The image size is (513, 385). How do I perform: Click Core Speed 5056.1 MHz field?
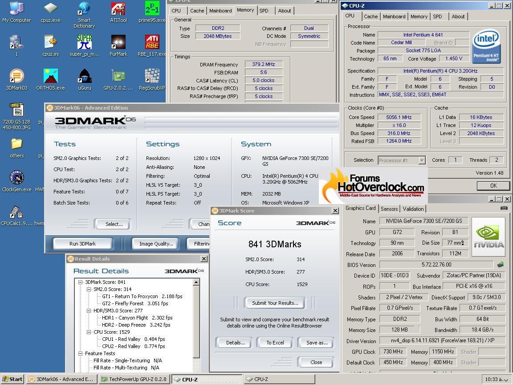399,117
